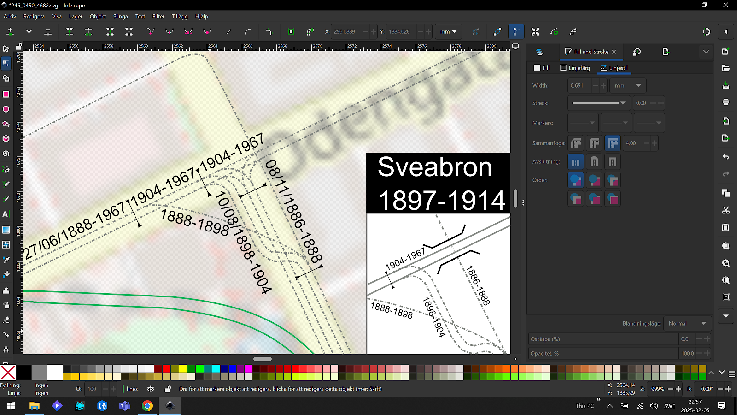The image size is (737, 415).
Task: Select the Eraser tool
Action: (x=6, y=320)
